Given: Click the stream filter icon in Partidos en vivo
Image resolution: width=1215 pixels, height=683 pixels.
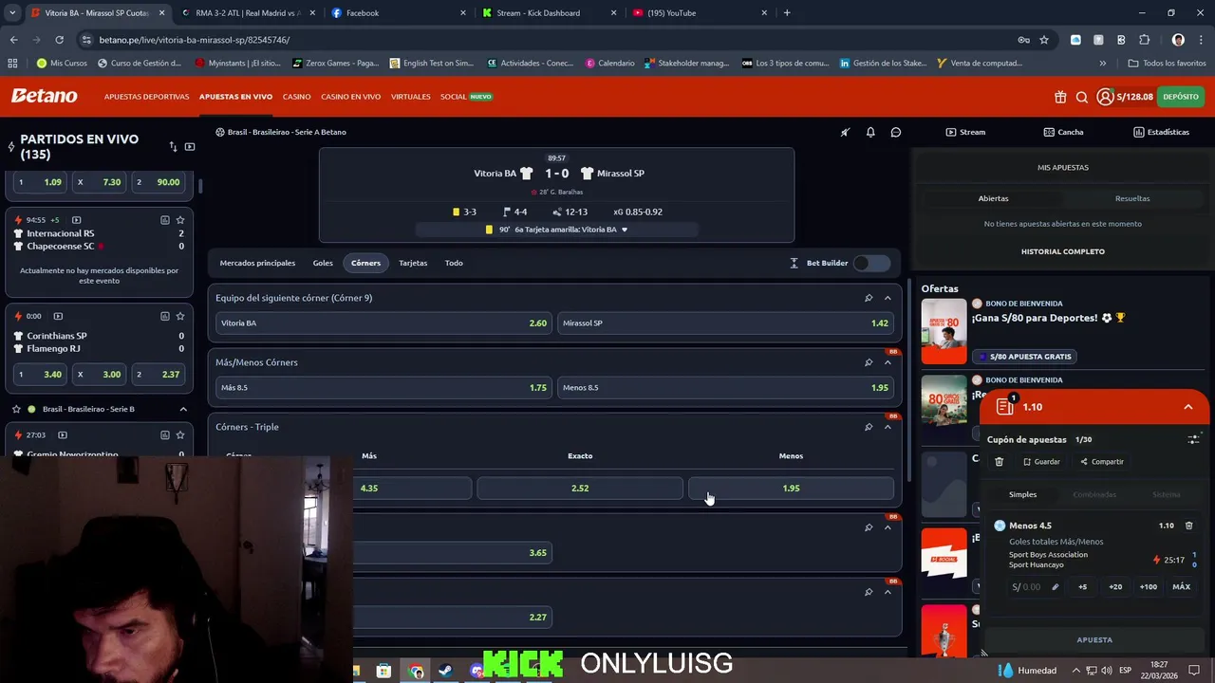Looking at the screenshot, I should coord(190,147).
